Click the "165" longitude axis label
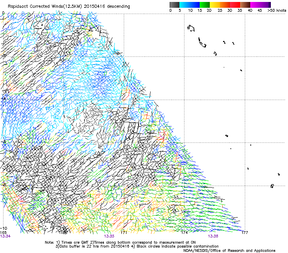This screenshot has width=288, height=253. click(3, 233)
